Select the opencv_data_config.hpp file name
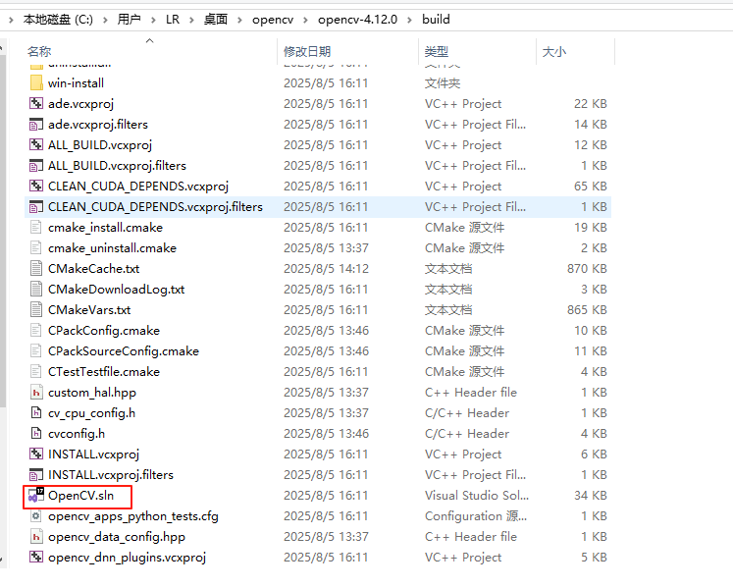Screen dimensions: 733x588 pos(117,537)
